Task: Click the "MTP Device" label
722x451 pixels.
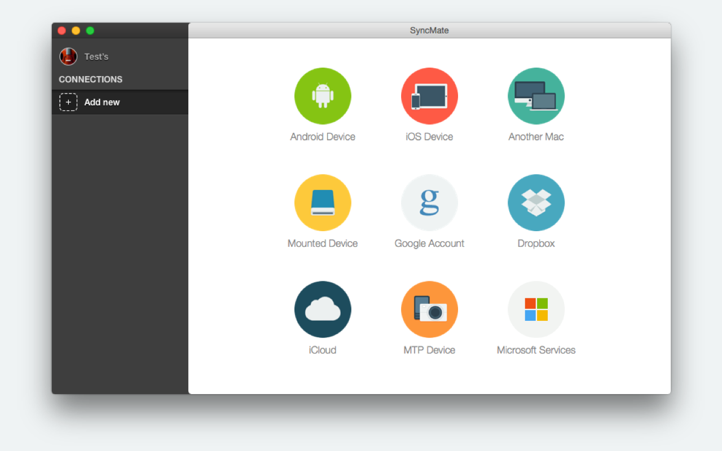Action: coord(429,350)
